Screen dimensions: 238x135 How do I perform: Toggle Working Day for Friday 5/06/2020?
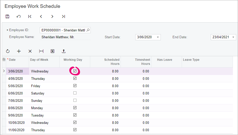pos(75,86)
